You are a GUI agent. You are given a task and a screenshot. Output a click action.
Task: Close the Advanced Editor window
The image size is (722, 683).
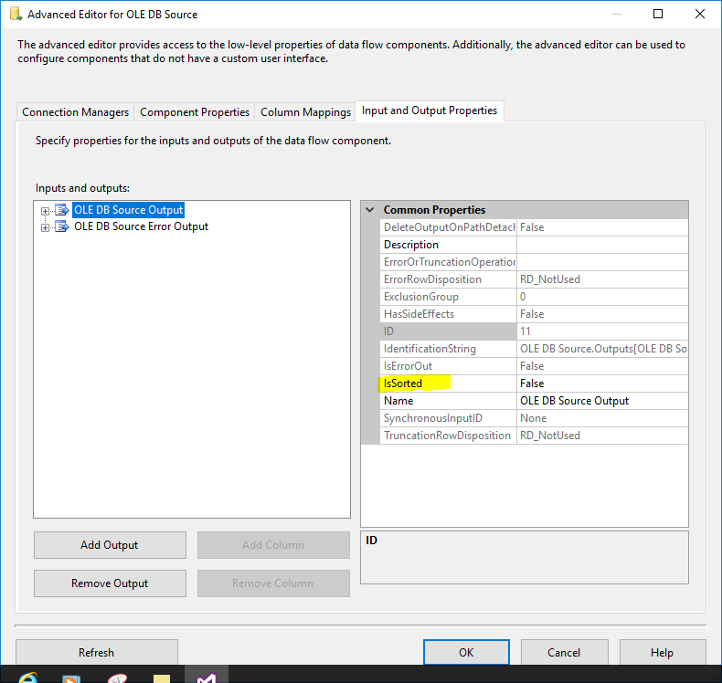[x=700, y=14]
